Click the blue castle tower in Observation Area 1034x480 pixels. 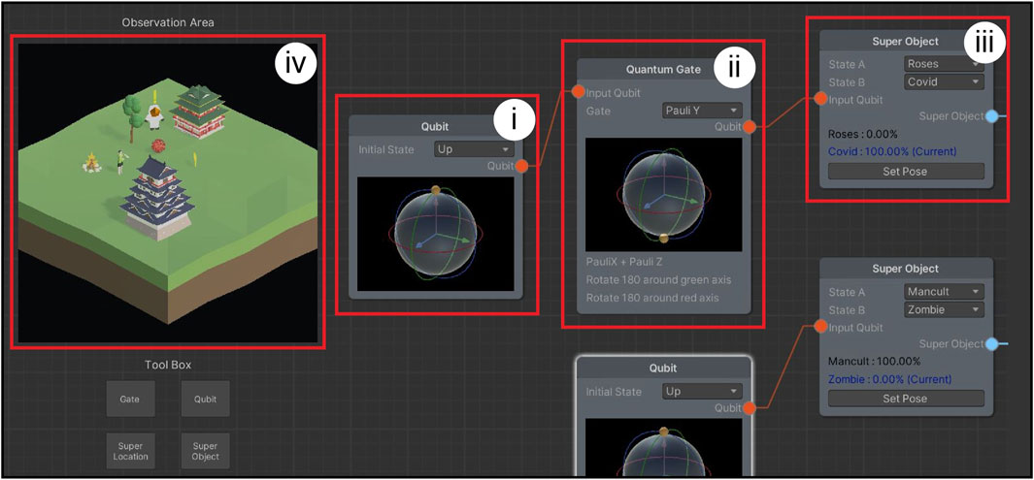(157, 196)
